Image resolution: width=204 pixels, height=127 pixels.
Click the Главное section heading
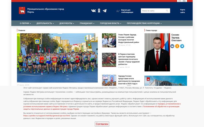coord(22,30)
